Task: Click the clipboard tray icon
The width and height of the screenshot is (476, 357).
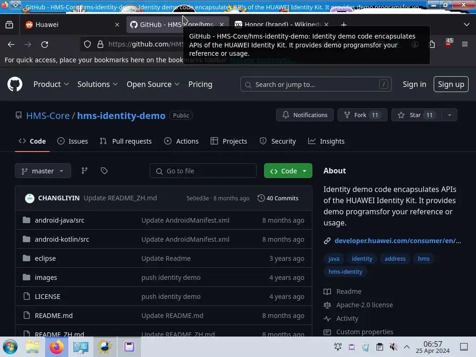Action: (379, 347)
